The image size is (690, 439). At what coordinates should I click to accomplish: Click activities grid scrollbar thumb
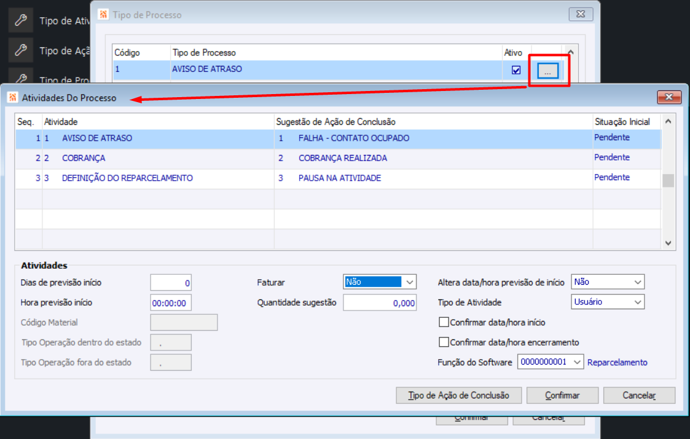668,181
